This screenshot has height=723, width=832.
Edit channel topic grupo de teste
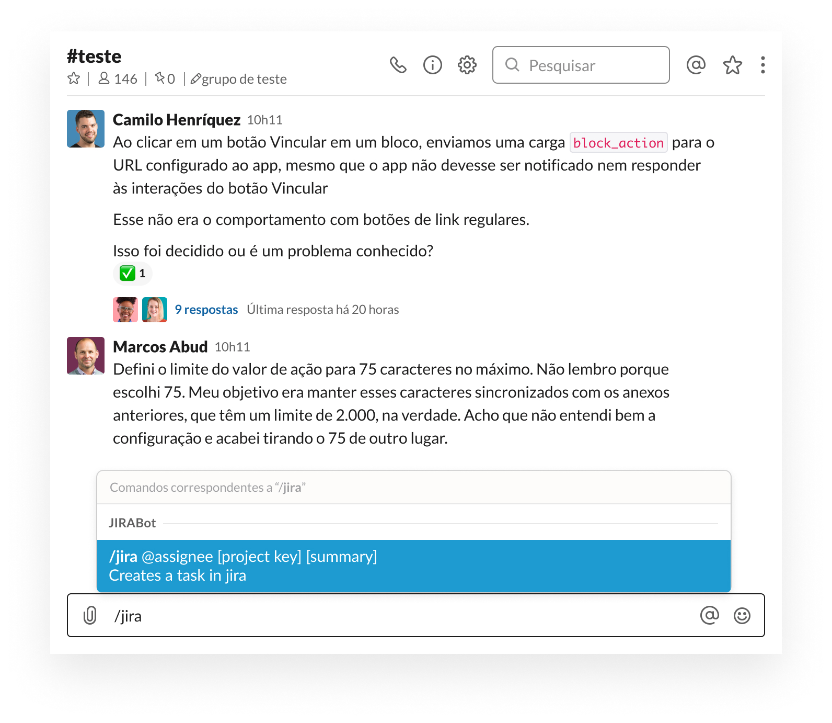239,79
